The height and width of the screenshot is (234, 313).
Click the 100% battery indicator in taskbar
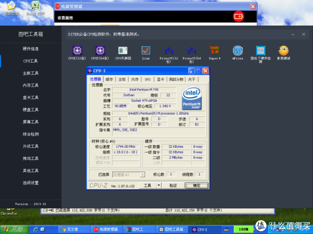[243, 229]
